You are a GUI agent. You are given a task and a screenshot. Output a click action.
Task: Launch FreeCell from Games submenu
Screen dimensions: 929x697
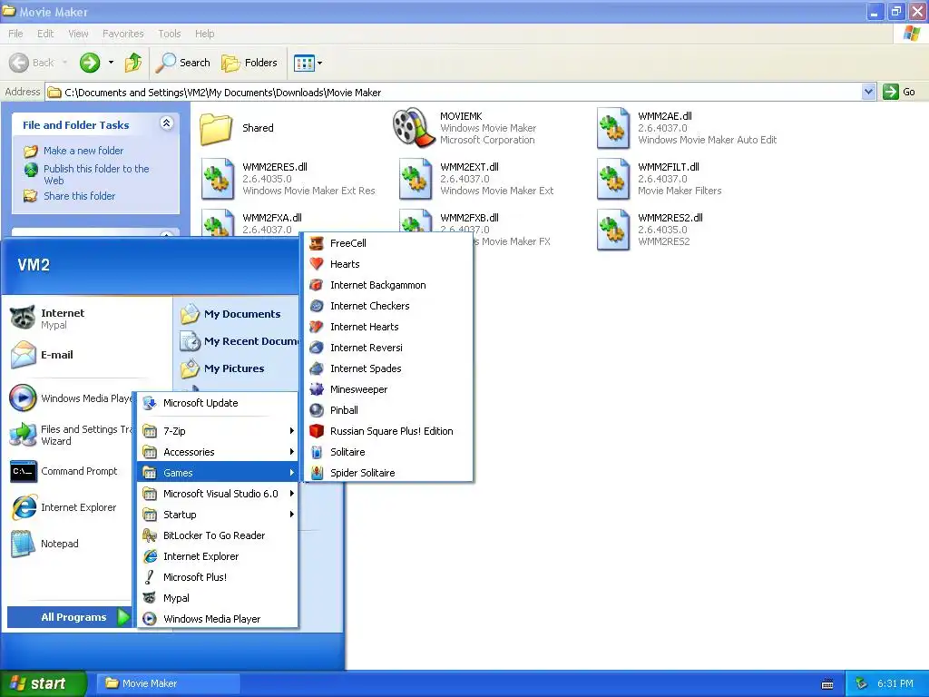(388, 243)
